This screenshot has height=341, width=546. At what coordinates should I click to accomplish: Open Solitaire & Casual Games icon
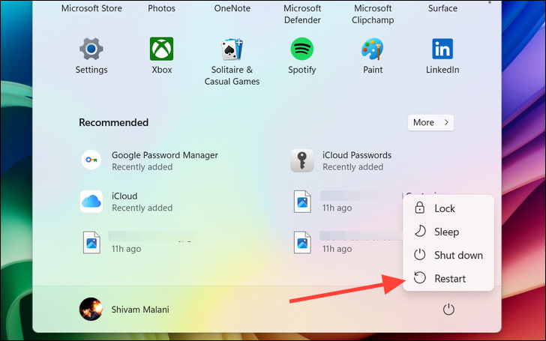(232, 49)
